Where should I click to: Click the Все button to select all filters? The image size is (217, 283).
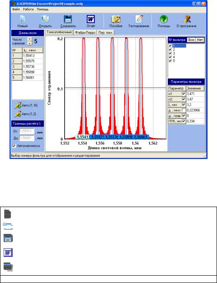[191, 40]
